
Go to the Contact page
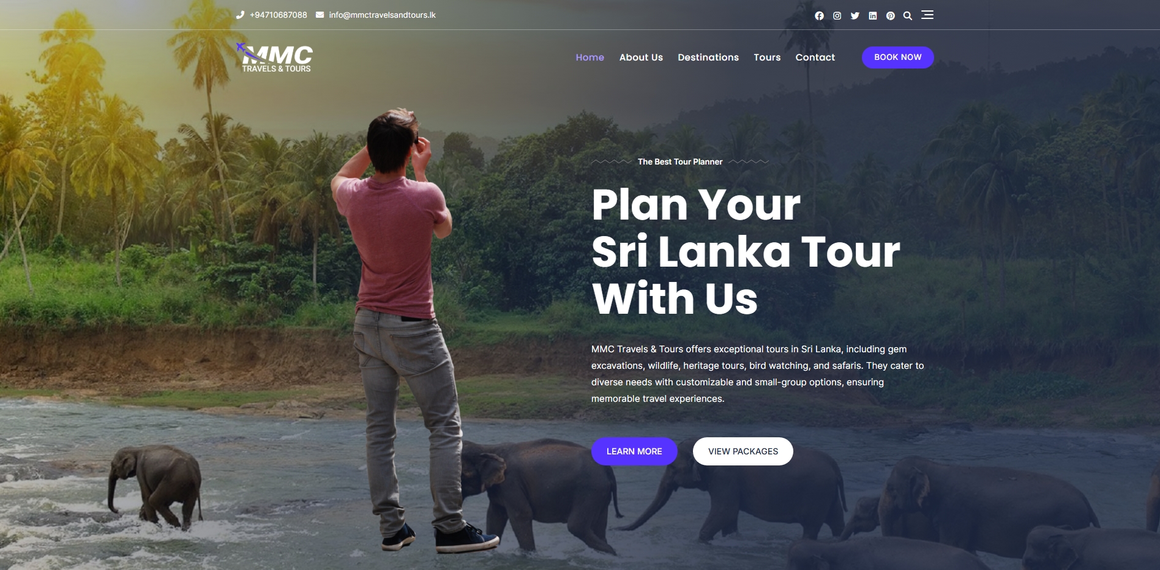click(815, 57)
